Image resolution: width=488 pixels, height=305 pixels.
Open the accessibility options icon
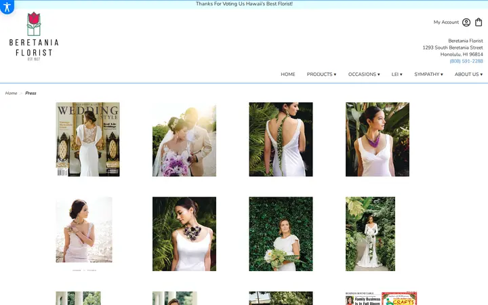[7, 6]
